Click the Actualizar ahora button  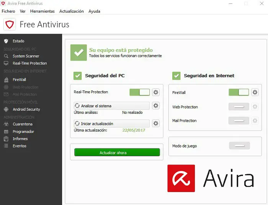[117, 152]
